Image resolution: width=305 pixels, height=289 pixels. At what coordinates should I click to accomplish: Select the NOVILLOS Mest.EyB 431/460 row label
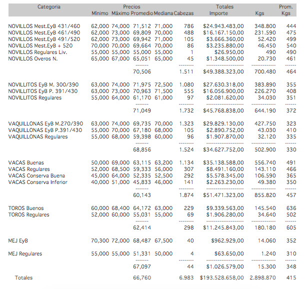(x=44, y=25)
